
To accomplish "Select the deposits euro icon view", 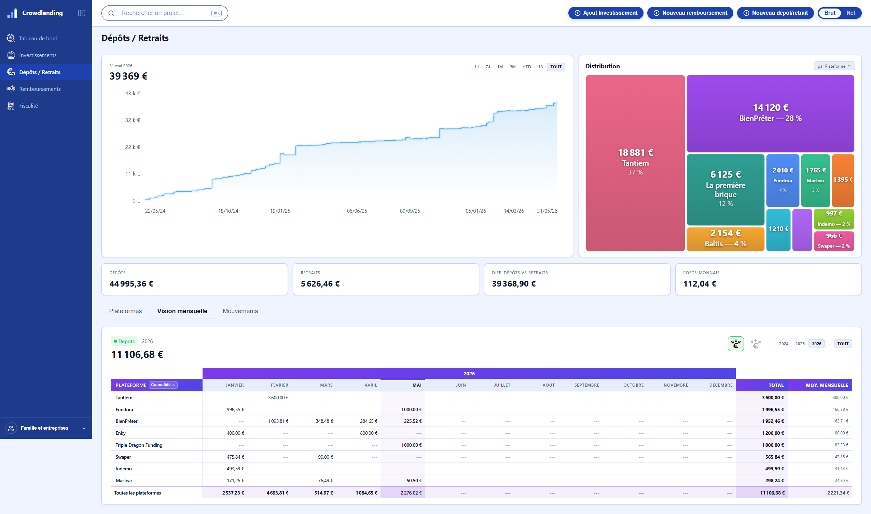I will click(x=736, y=344).
